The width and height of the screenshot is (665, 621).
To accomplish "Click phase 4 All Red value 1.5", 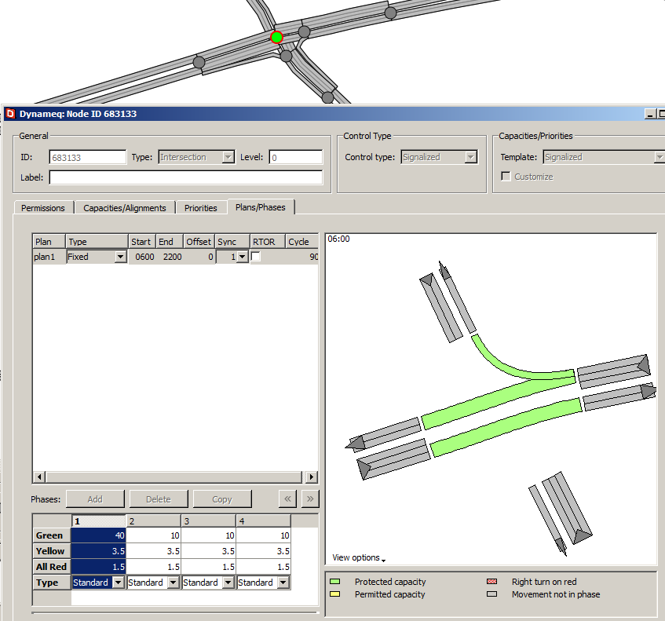I will click(x=263, y=567).
